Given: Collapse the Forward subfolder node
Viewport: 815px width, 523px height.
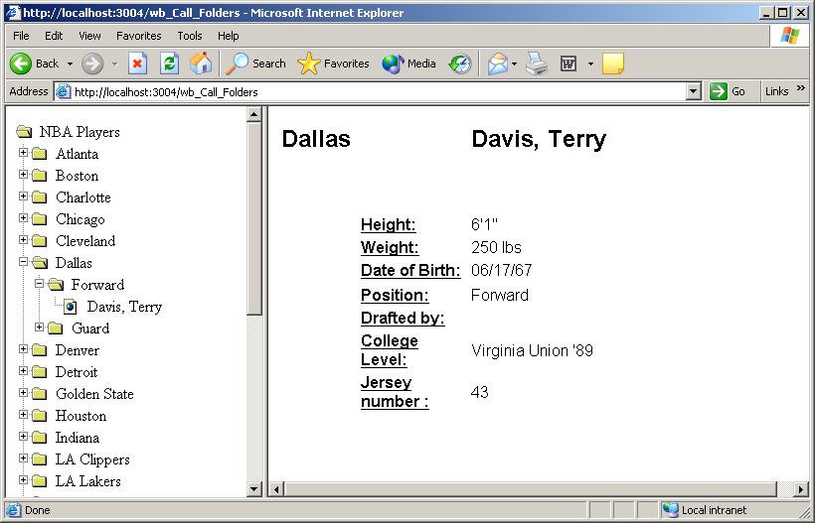Looking at the screenshot, I should coord(39,283).
